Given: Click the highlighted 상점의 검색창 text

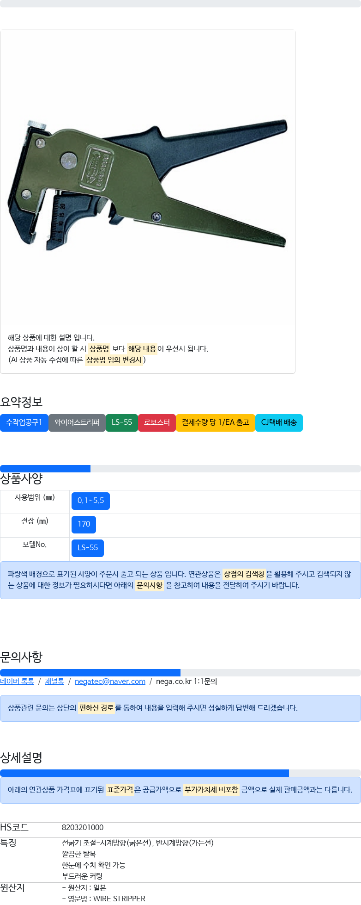Looking at the screenshot, I should pyautogui.click(x=244, y=574).
